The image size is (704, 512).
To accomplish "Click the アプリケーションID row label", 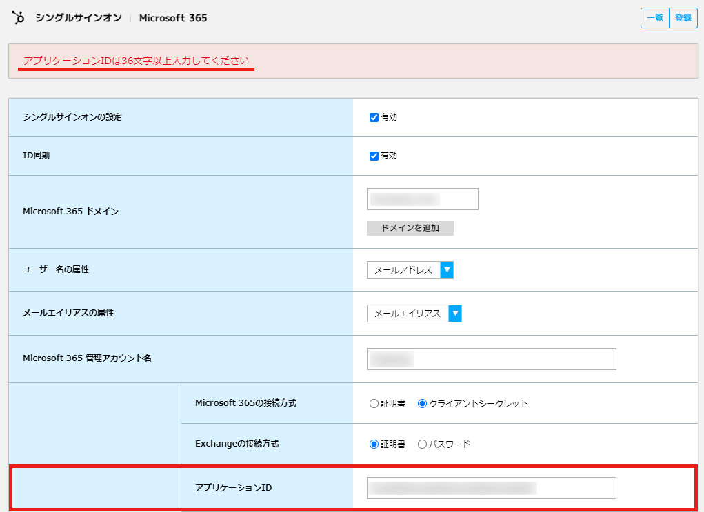I will tap(234, 488).
